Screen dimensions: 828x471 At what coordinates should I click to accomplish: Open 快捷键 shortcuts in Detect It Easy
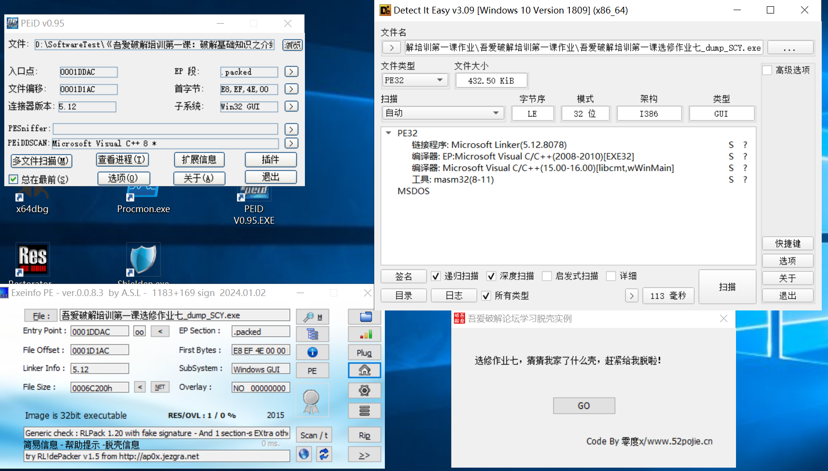pos(788,243)
